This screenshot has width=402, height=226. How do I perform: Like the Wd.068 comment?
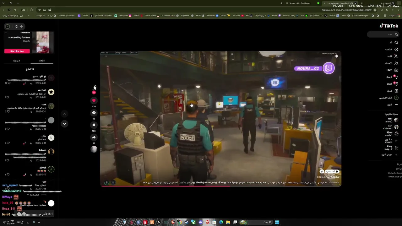point(8,97)
